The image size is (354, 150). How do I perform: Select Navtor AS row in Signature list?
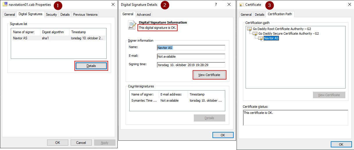pos(58,38)
